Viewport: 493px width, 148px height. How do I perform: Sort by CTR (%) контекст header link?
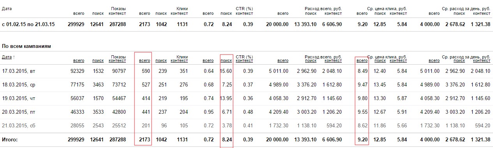click(244, 61)
